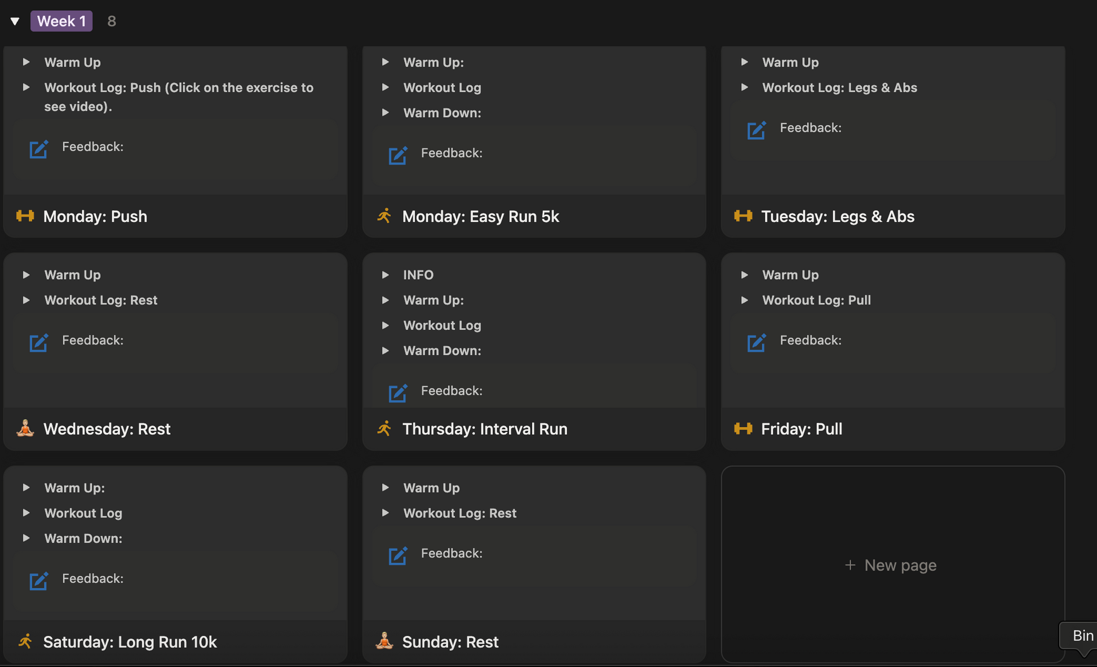Screen dimensions: 1097x667
Task: Click the meditation icon beside Sunday: Rest
Action: tap(384, 641)
